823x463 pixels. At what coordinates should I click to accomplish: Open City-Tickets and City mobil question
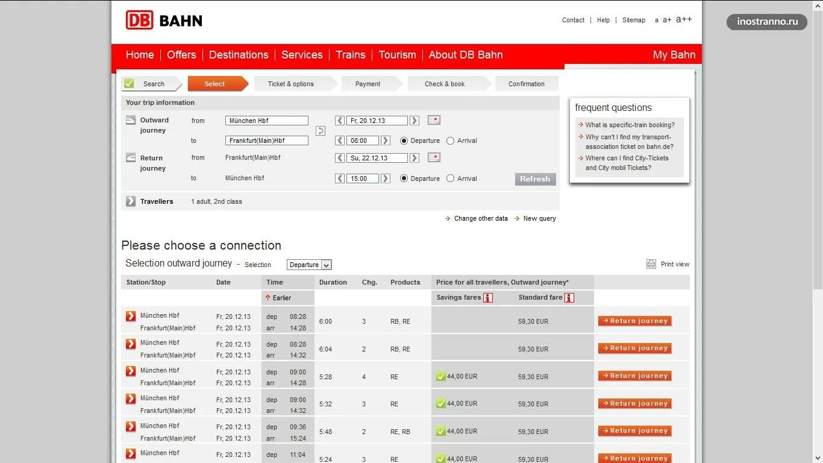point(627,163)
